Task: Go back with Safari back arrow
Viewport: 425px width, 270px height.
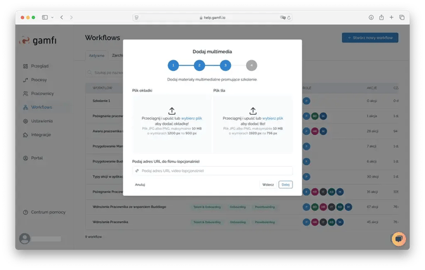Action: tap(62, 17)
